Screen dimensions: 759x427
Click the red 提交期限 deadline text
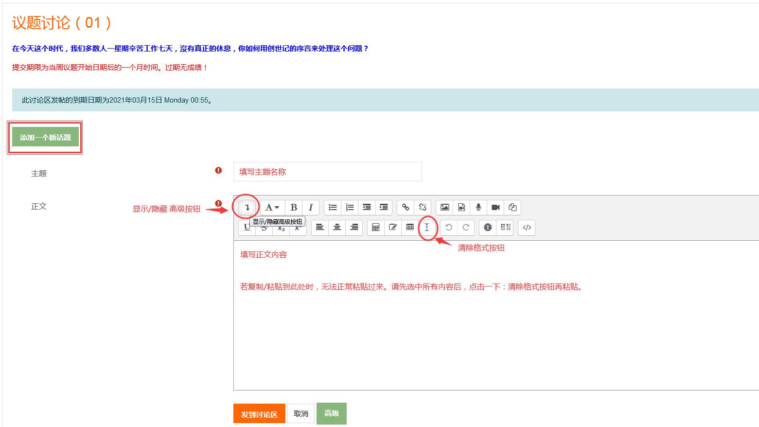pyautogui.click(x=110, y=68)
